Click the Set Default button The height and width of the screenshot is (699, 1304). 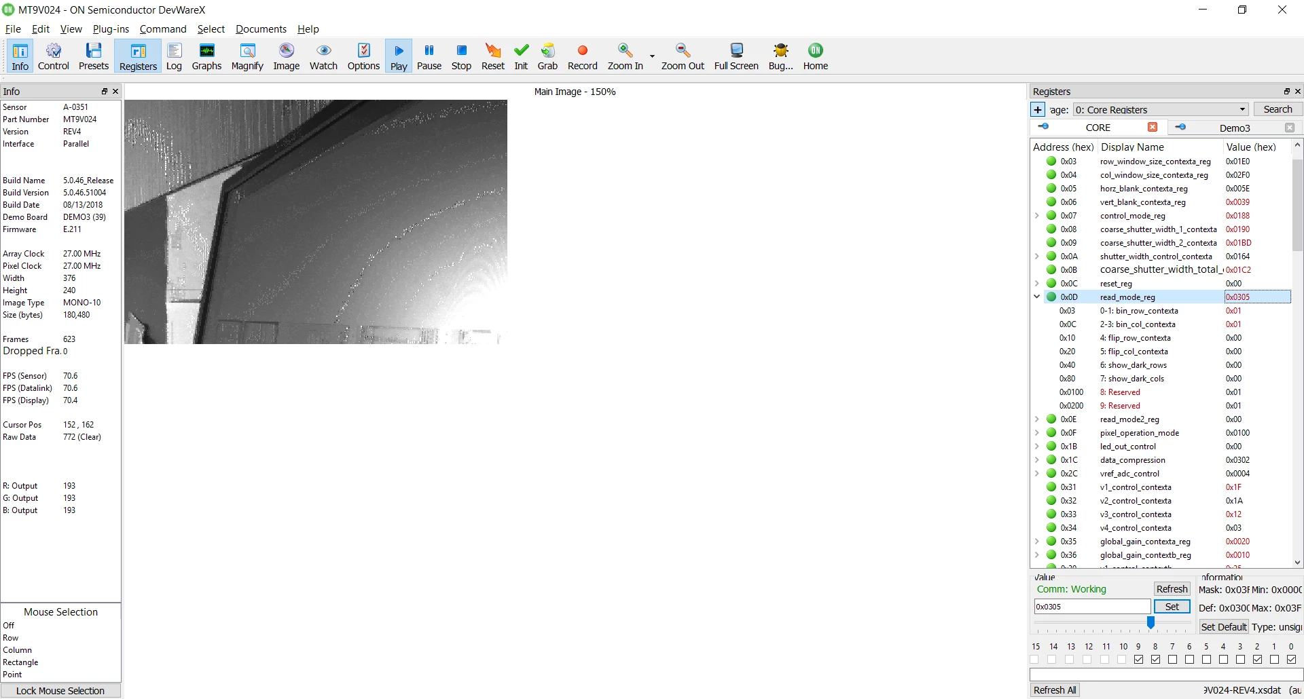(1223, 626)
